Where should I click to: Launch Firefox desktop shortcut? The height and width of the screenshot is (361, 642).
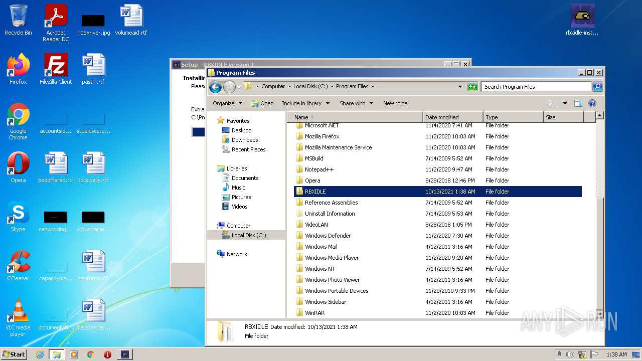coord(18,69)
